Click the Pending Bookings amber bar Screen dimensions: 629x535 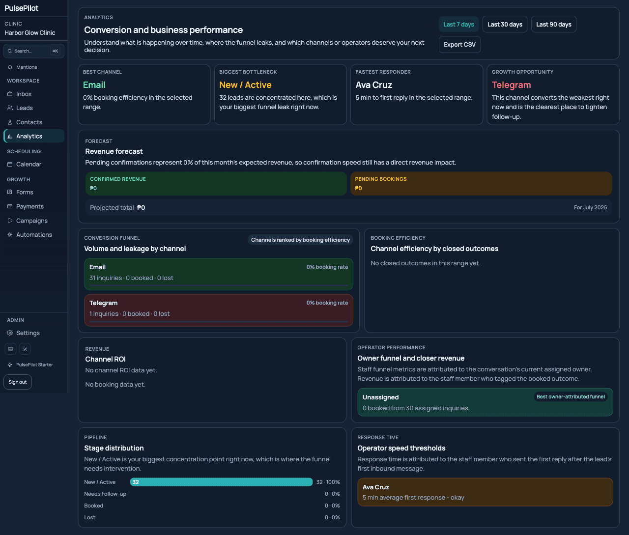coord(481,183)
